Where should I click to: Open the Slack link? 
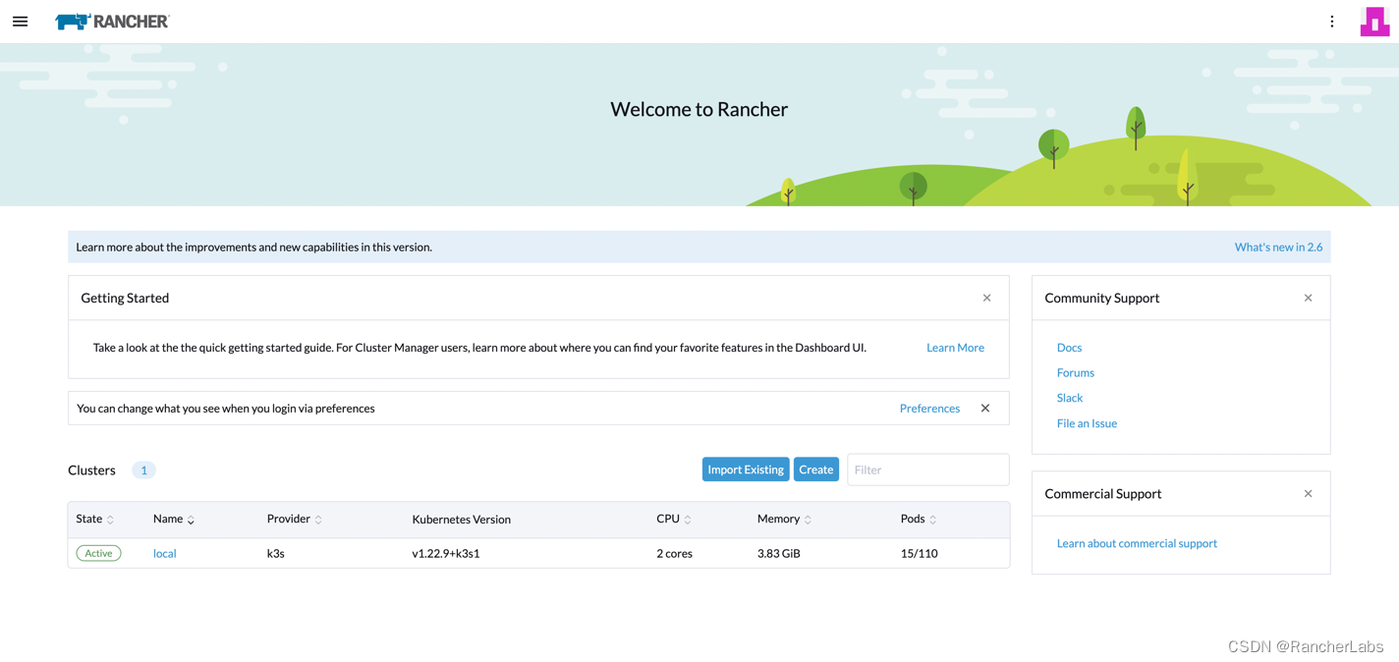coord(1069,398)
